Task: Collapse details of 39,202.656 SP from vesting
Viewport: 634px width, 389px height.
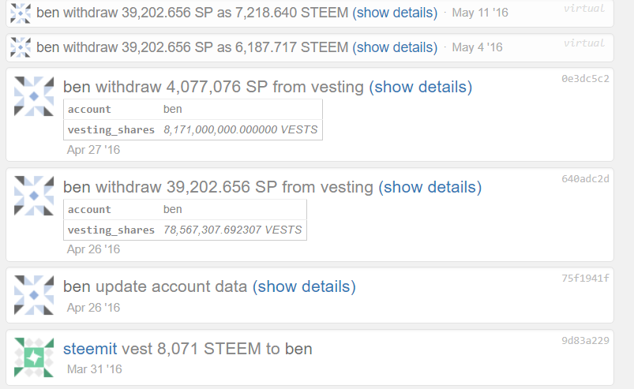Action: click(430, 187)
